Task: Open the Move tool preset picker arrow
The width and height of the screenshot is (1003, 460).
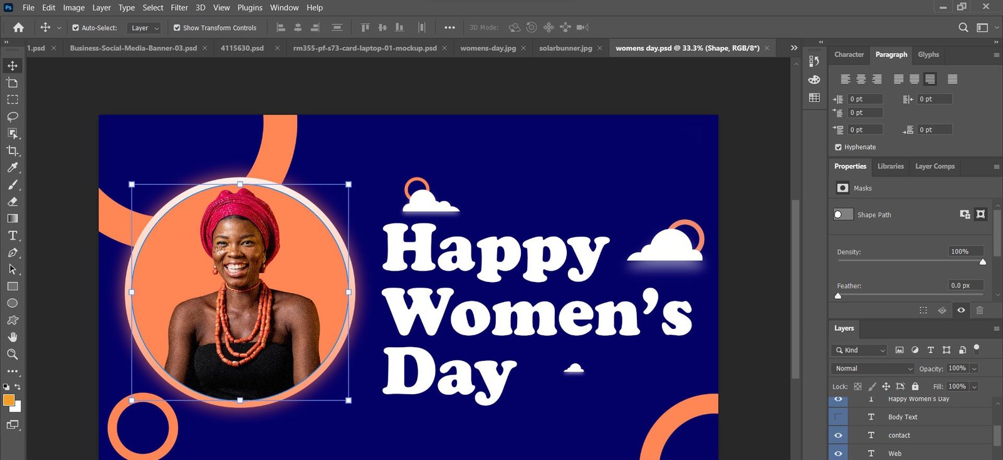Action: [x=60, y=28]
